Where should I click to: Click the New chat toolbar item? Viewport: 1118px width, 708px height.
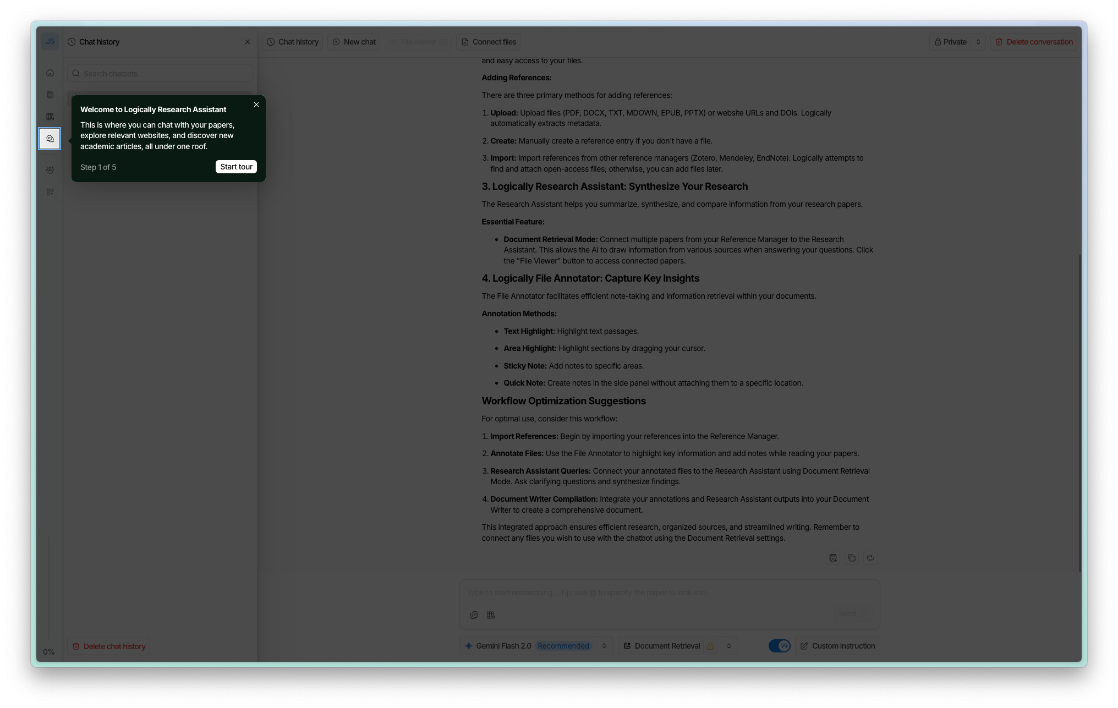(x=354, y=42)
